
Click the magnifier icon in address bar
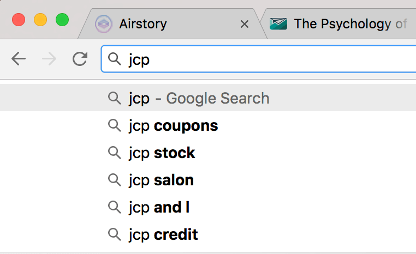coord(115,59)
